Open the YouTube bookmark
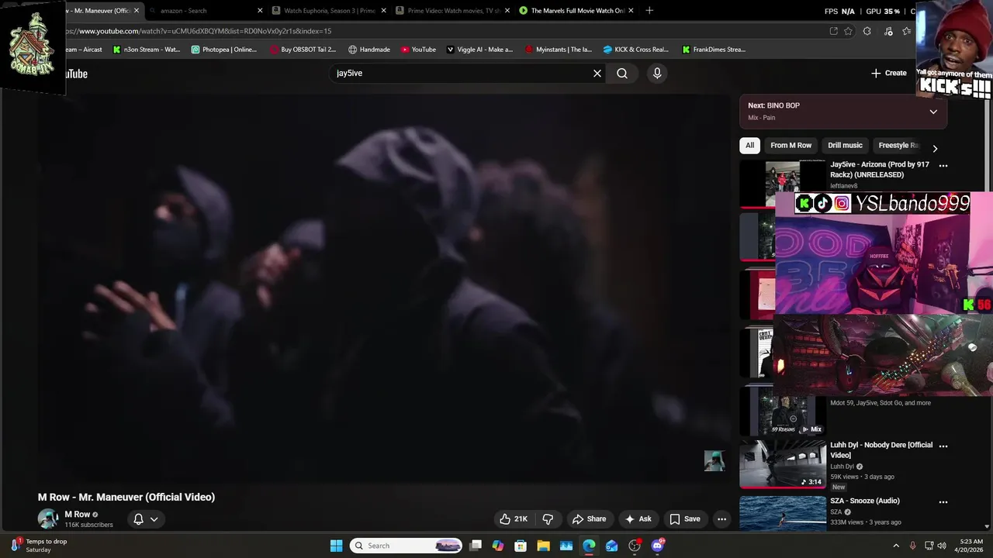This screenshot has width=993, height=558. tap(418, 50)
